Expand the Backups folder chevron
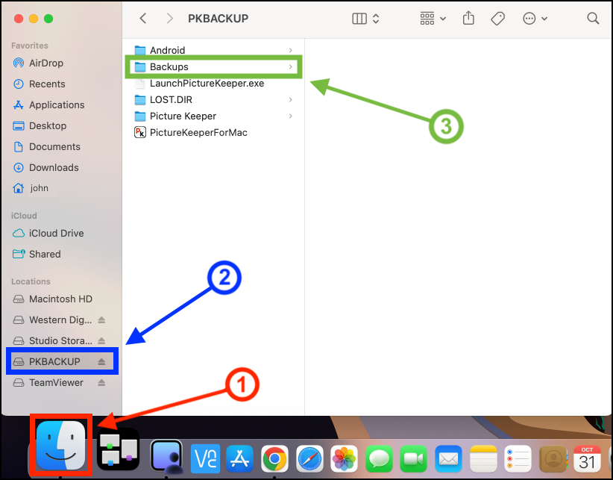This screenshot has height=480, width=613. click(x=291, y=67)
